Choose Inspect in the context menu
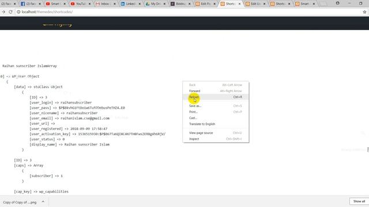Viewport: 369px width, 207px height. click(216, 139)
